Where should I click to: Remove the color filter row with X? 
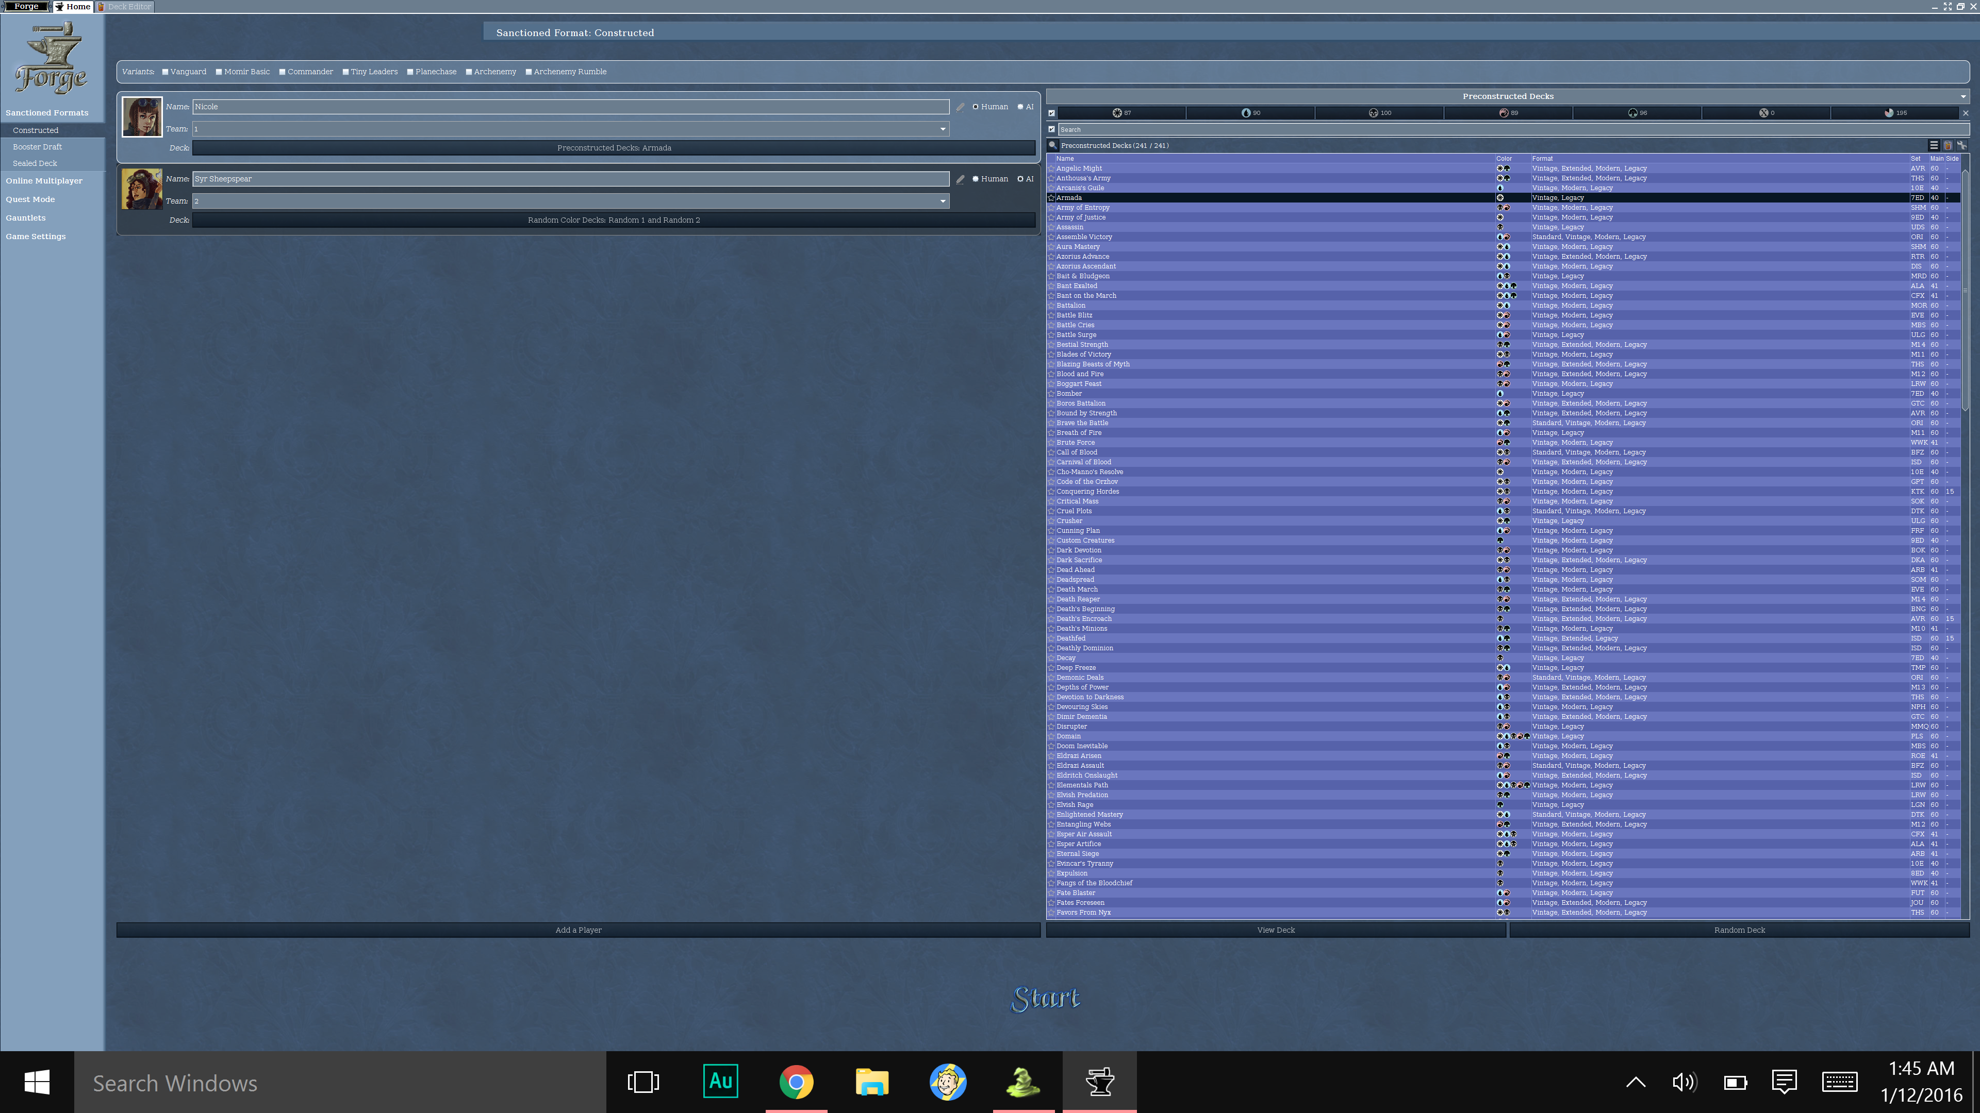(x=1966, y=113)
